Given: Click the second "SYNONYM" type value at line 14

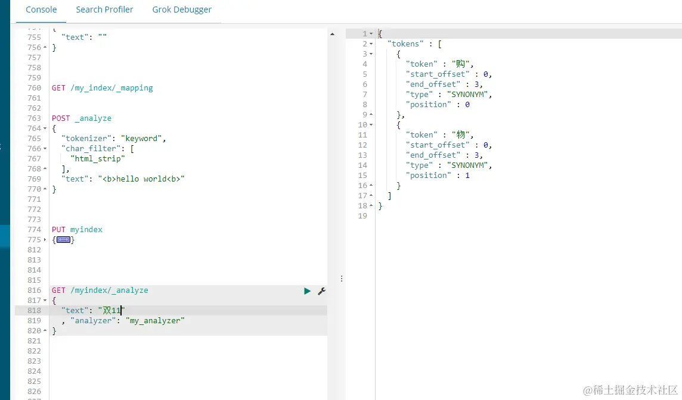Looking at the screenshot, I should click(467, 165).
